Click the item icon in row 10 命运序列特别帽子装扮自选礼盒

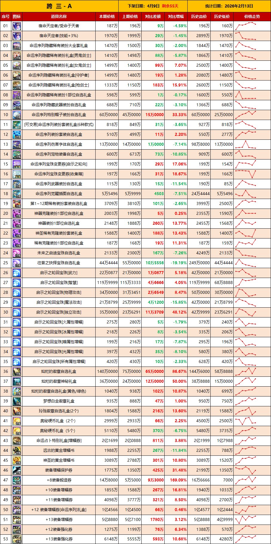point(17,115)
